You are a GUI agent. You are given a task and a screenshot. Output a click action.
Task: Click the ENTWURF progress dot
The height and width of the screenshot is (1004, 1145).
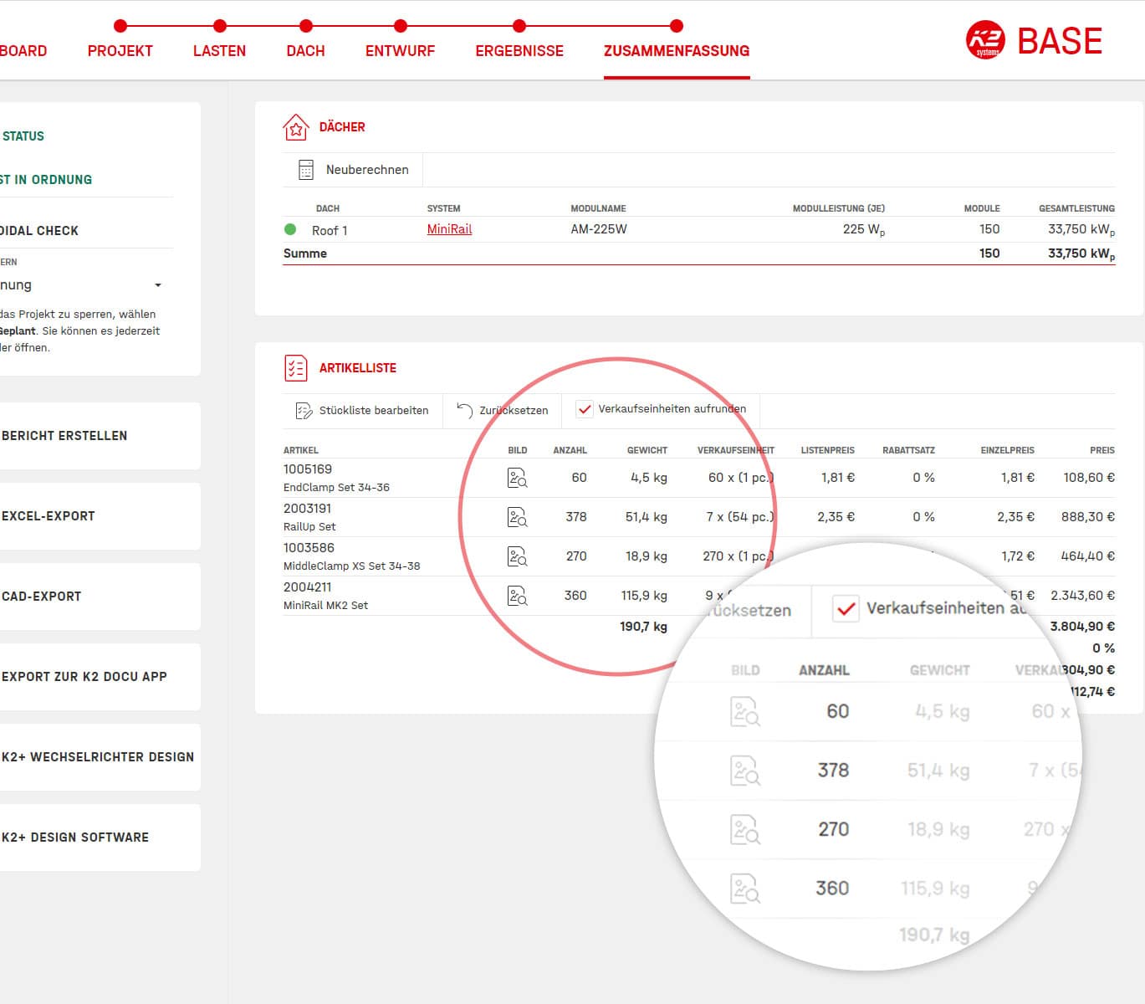click(x=401, y=26)
